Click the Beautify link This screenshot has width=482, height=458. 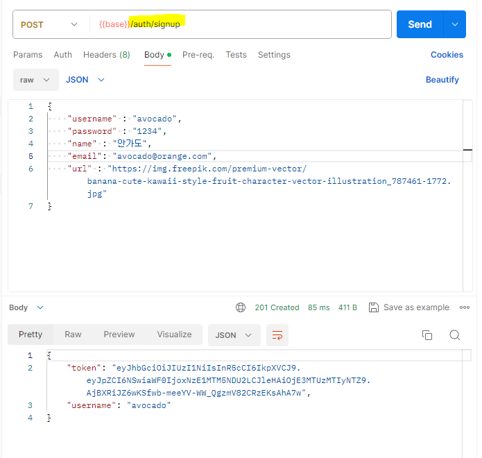point(442,80)
